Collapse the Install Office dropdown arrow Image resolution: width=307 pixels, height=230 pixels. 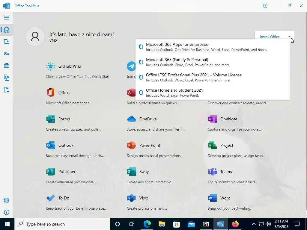point(289,37)
